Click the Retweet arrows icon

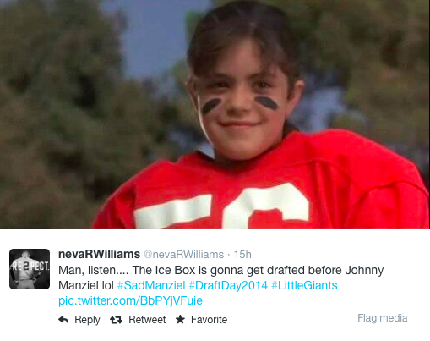[116, 320]
